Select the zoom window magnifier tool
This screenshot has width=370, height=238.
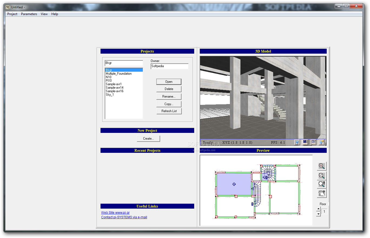tap(322, 175)
